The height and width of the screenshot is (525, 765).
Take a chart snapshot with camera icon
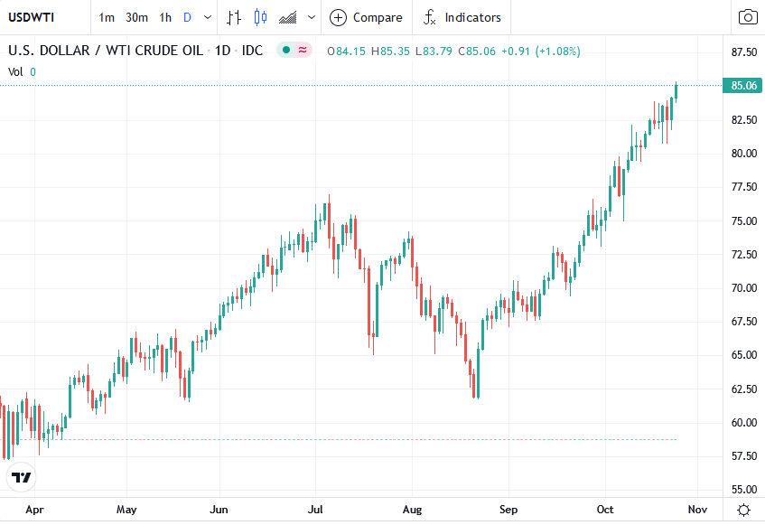click(x=748, y=17)
